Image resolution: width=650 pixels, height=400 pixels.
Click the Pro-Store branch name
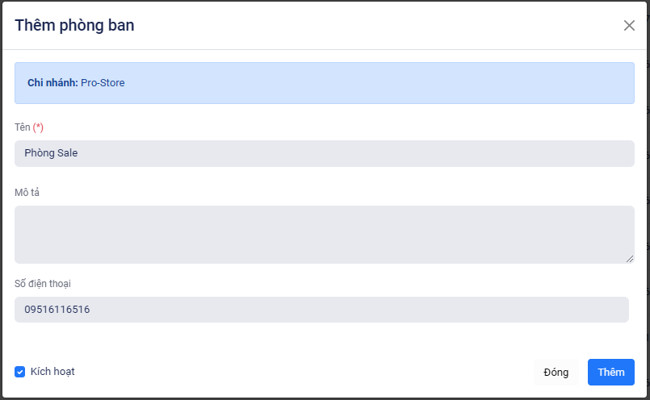(103, 83)
